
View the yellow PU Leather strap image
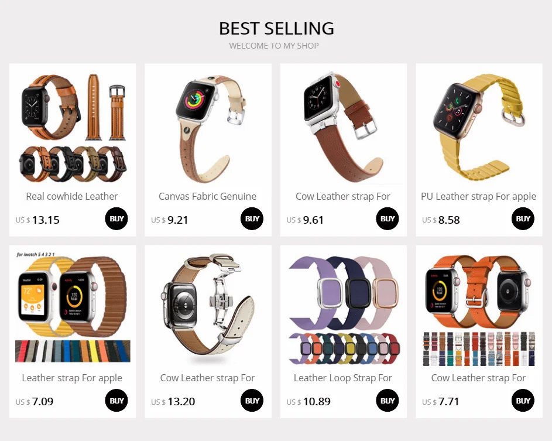pos(479,127)
